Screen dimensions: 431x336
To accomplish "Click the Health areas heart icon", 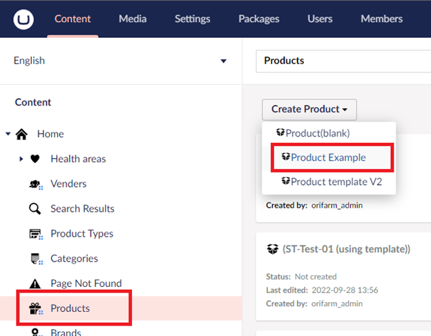I will [x=35, y=159].
